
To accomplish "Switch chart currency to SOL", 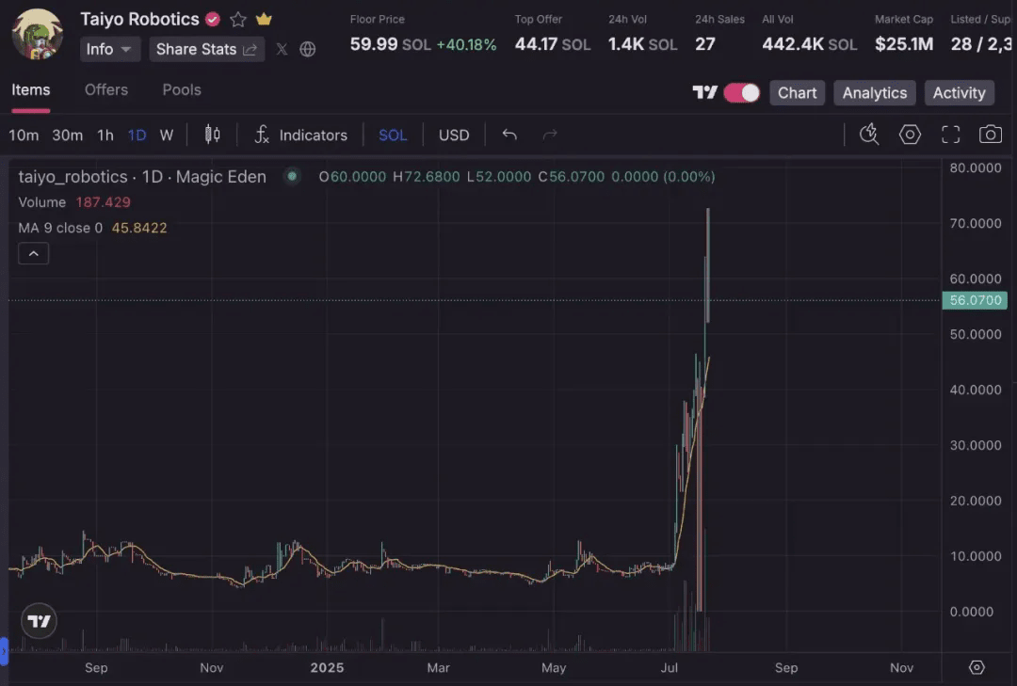I will pos(393,135).
